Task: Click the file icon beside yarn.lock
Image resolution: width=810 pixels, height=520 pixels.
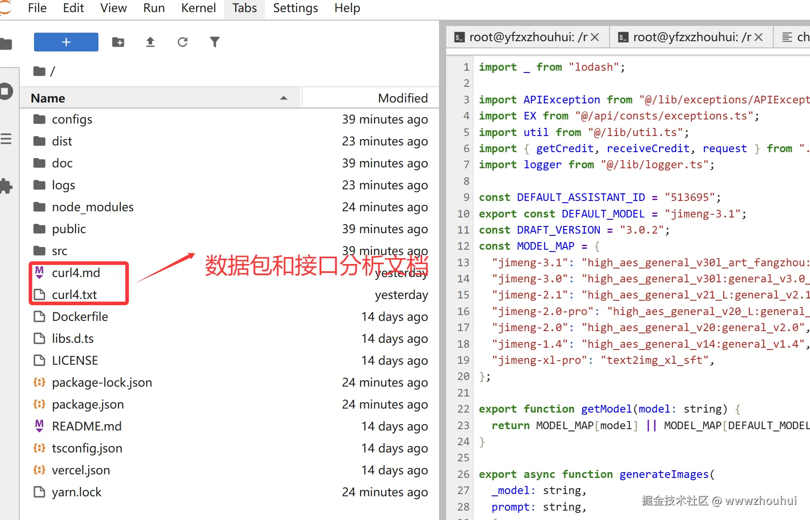Action: [x=39, y=492]
